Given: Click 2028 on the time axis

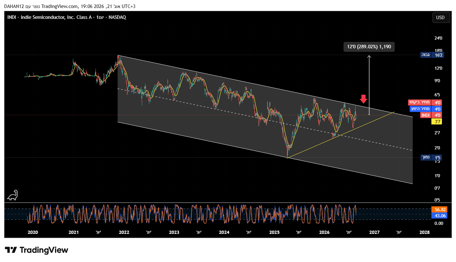Looking at the screenshot, I should pyautogui.click(x=424, y=232).
